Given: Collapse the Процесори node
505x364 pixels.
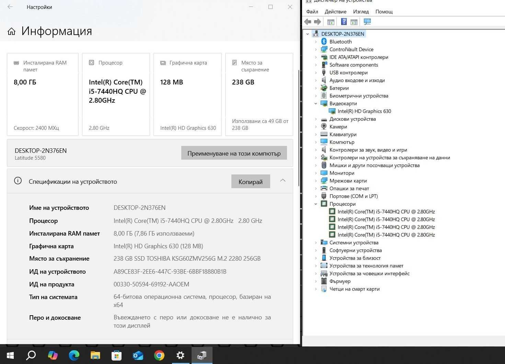Looking at the screenshot, I should pyautogui.click(x=316, y=204).
